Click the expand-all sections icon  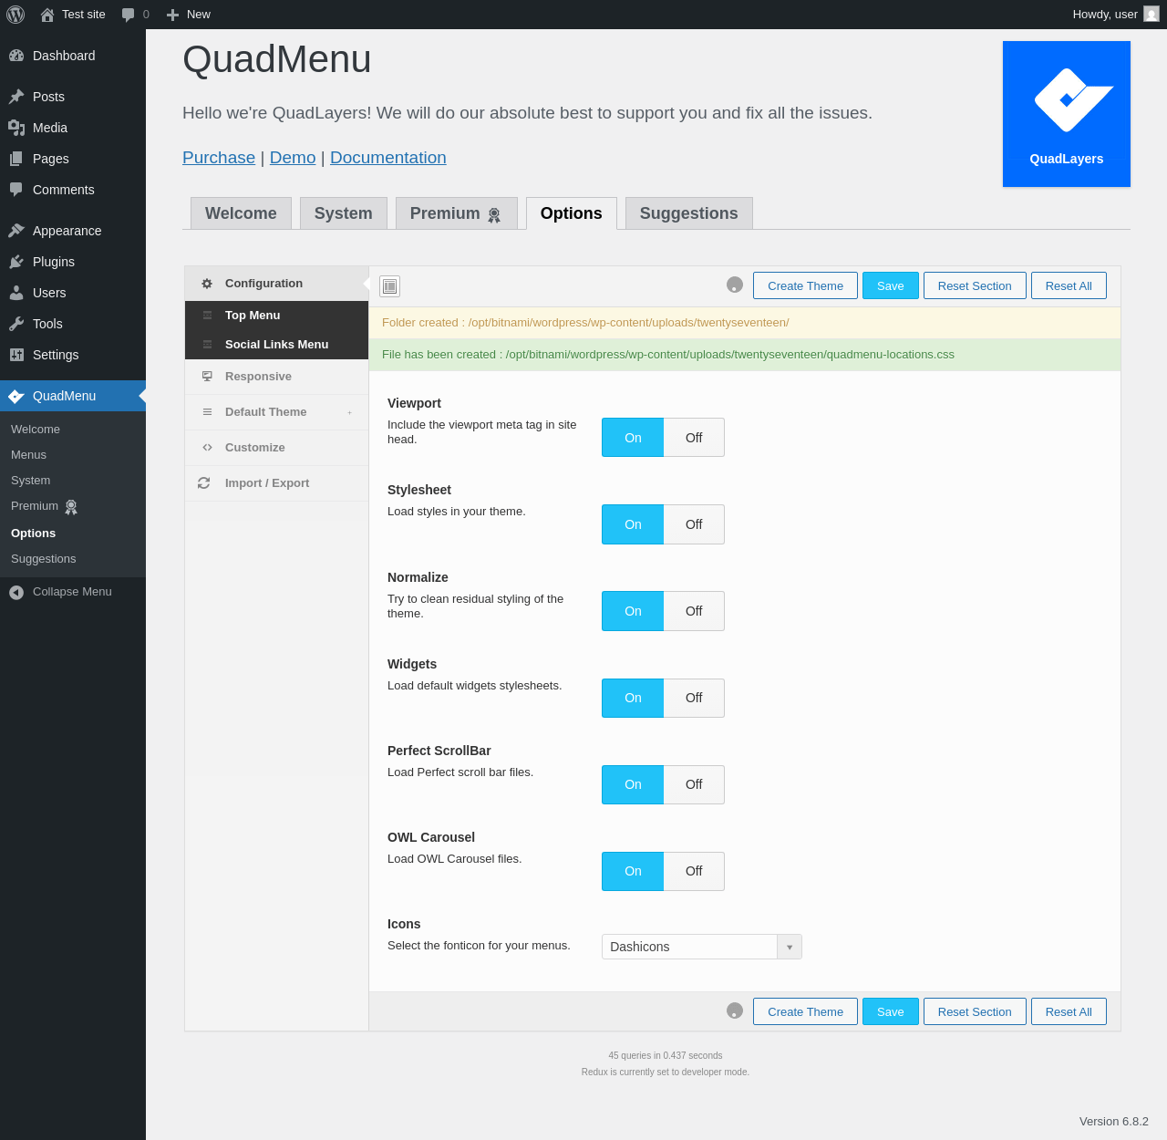tap(390, 286)
